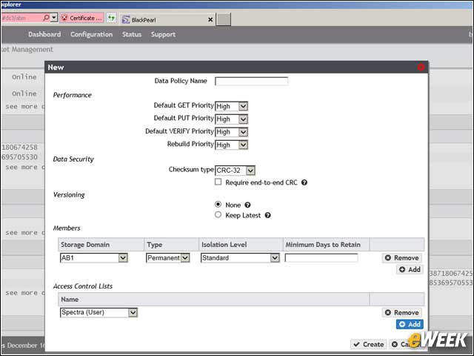Close the BlackPearl browser tab
This screenshot has height=356, width=474.
(210, 20)
